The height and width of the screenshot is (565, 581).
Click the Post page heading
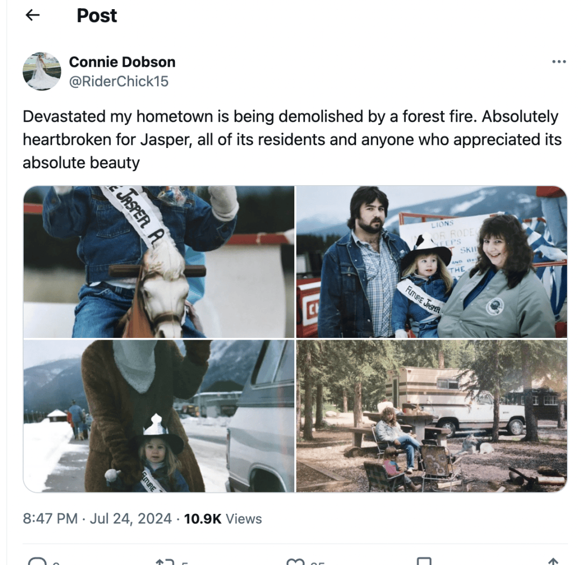pyautogui.click(x=97, y=16)
